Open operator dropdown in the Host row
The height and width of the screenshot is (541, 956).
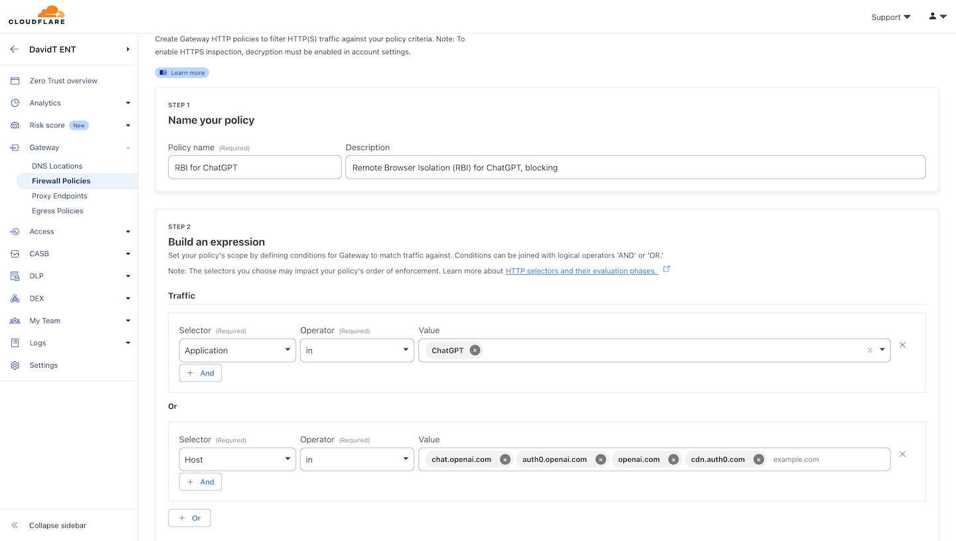point(357,459)
